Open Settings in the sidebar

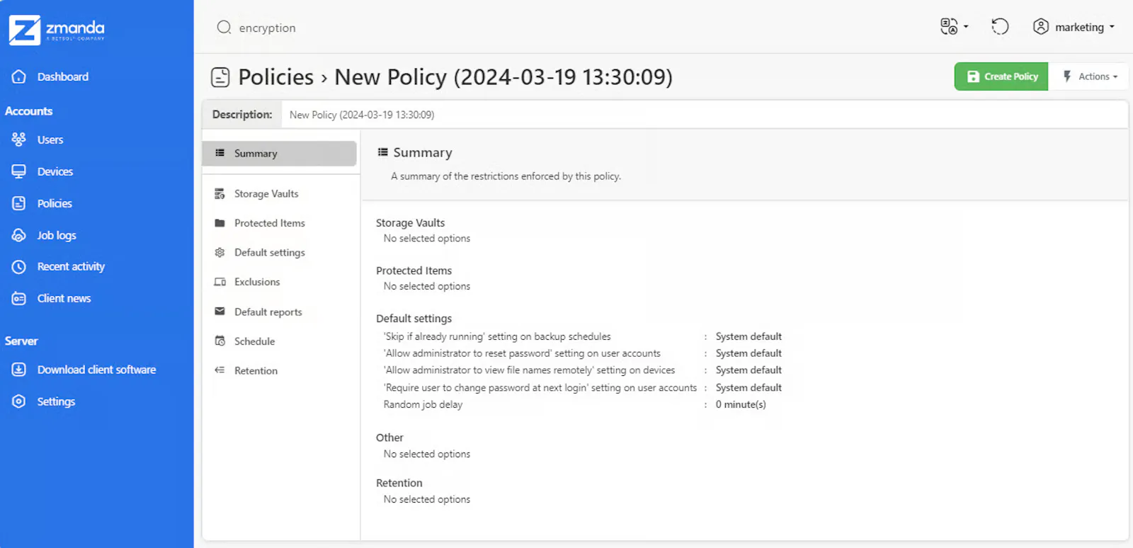(x=56, y=401)
